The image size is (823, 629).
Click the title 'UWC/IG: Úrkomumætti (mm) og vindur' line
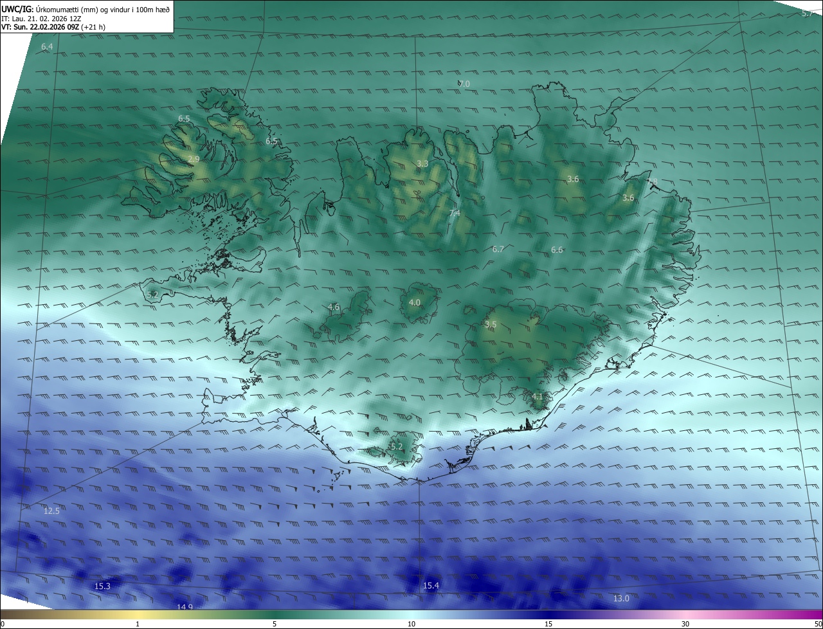click(x=86, y=9)
